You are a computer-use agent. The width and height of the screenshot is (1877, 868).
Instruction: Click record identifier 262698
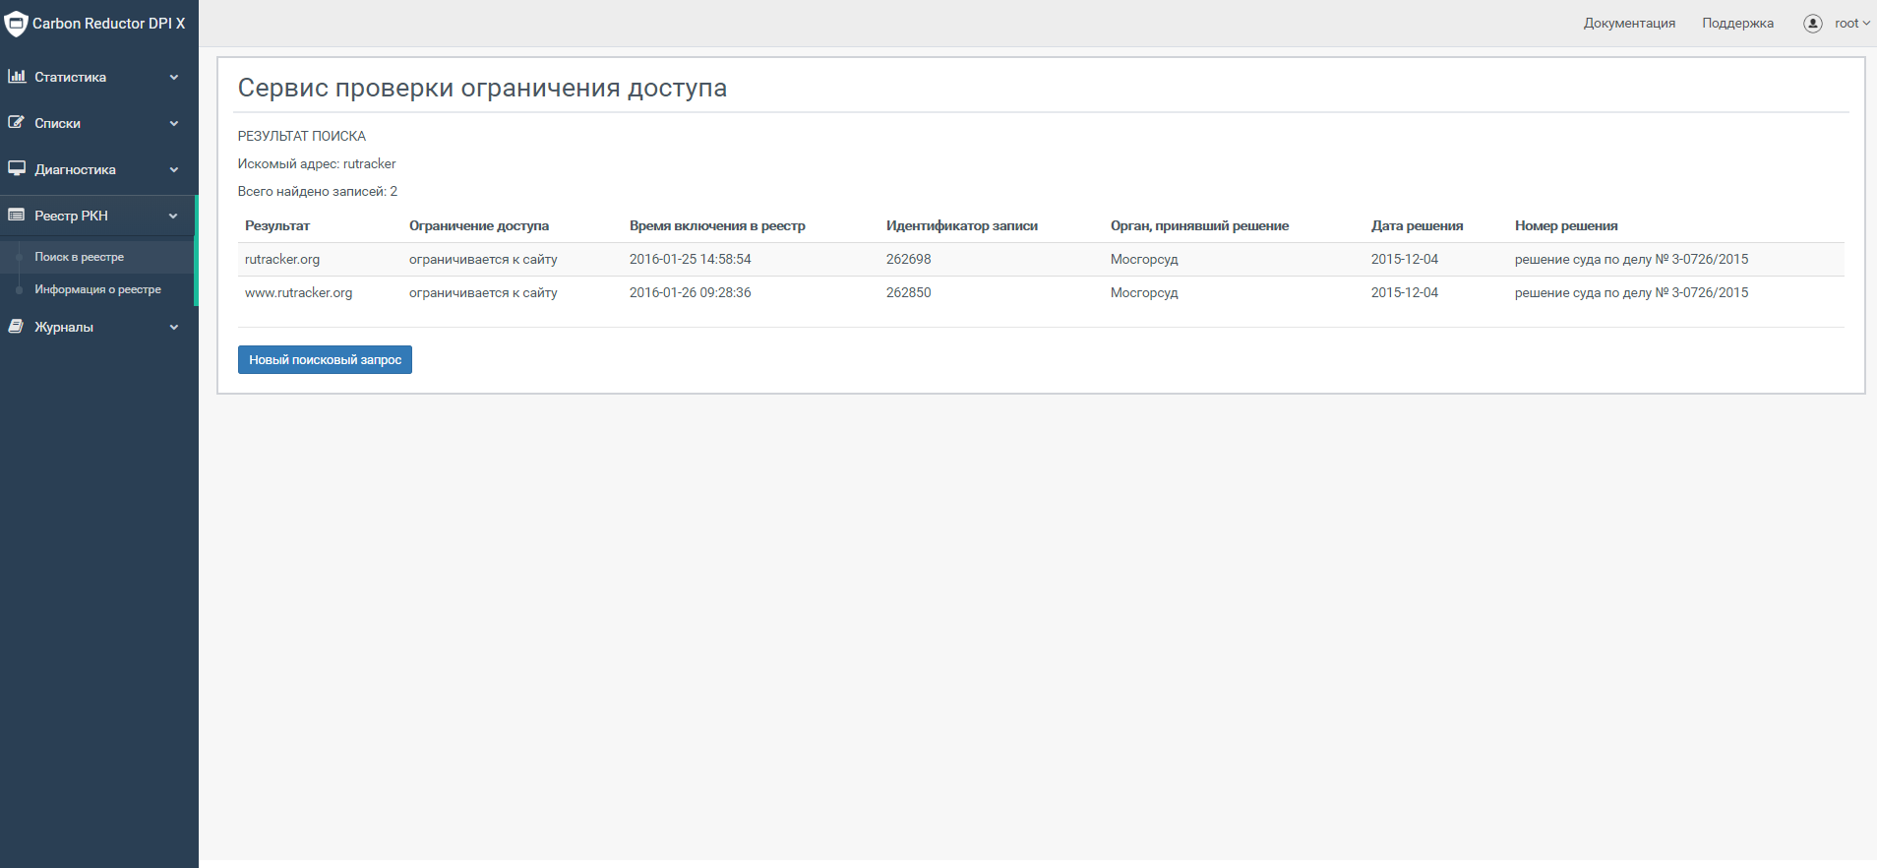point(908,259)
